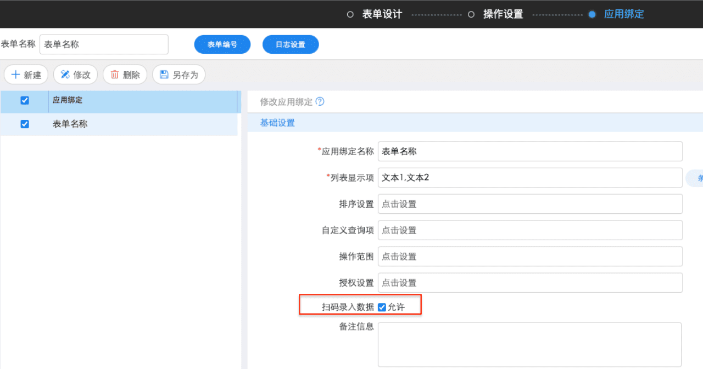Viewport: 703px width, 369px height.
Task: Click the 表单设计 step circle marker
Action: tap(350, 15)
